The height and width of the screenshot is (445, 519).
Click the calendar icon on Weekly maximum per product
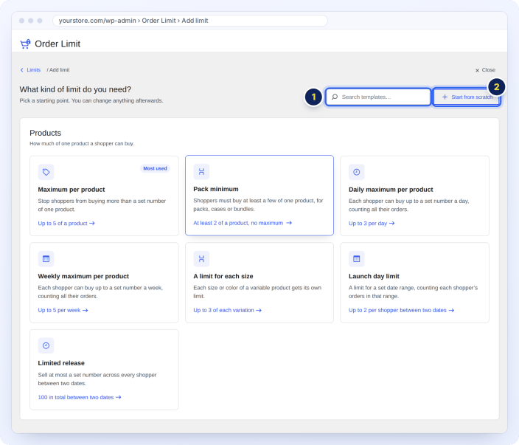pos(46,259)
